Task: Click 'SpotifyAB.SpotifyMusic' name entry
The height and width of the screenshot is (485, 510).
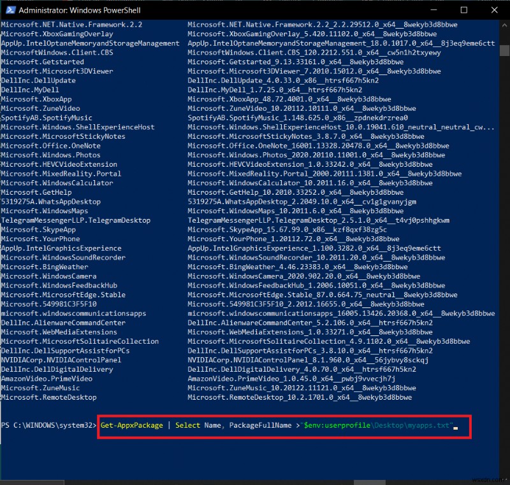Action: point(47,118)
